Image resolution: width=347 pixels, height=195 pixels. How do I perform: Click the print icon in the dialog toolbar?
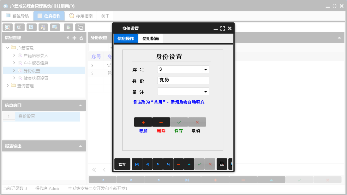click(x=222, y=164)
